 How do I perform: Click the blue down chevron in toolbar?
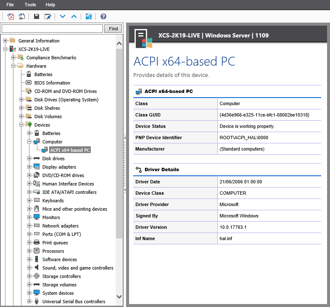(x=63, y=16)
